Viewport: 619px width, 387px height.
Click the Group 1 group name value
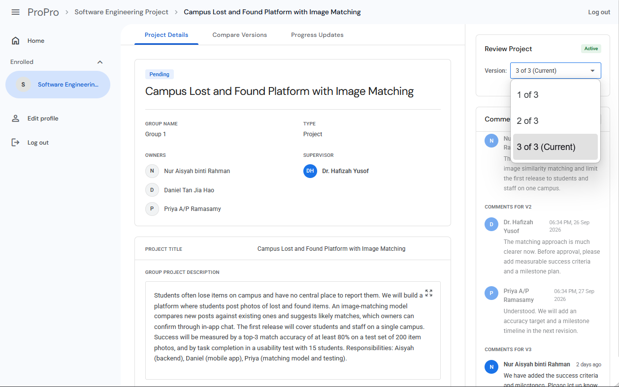click(156, 134)
